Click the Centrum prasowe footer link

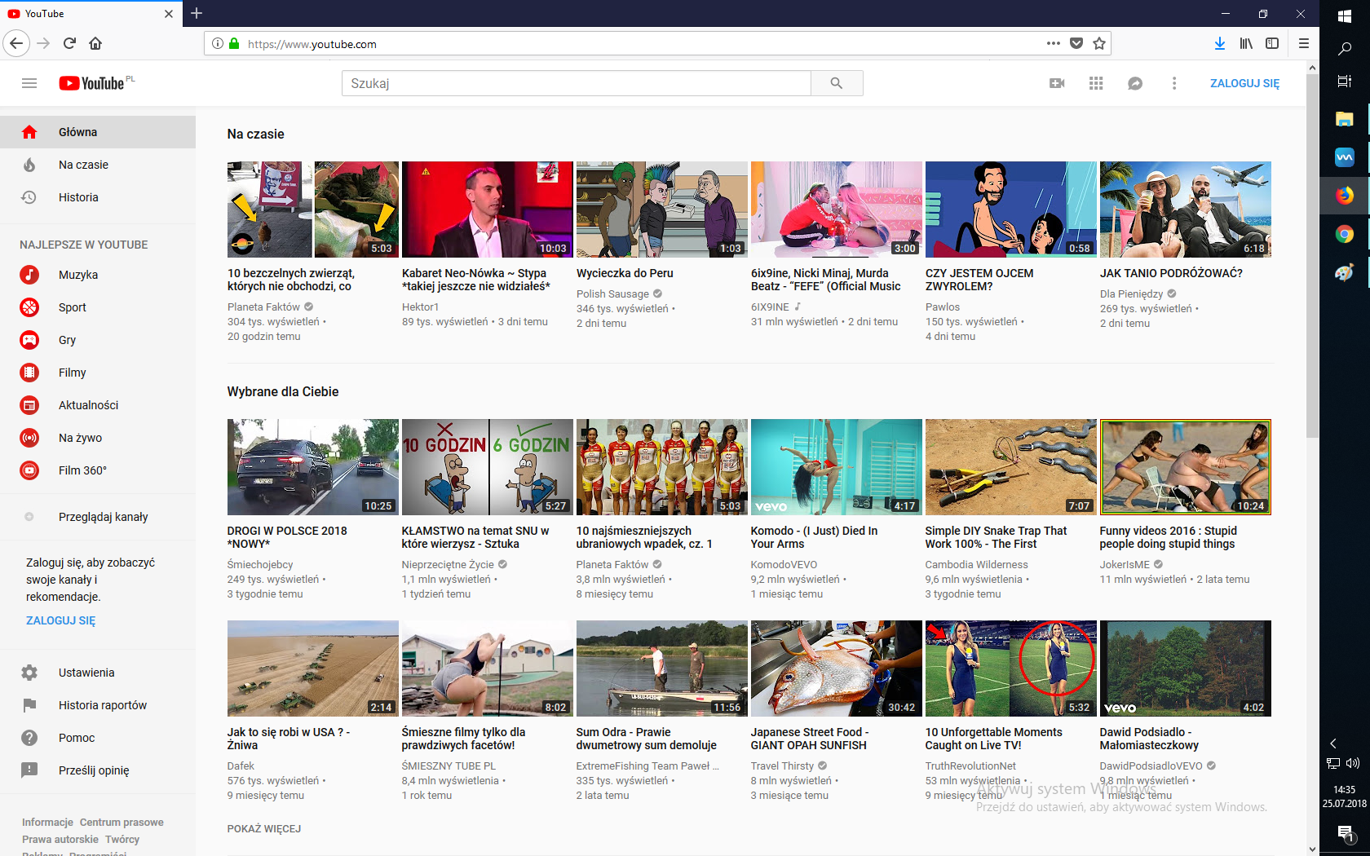[x=122, y=823]
